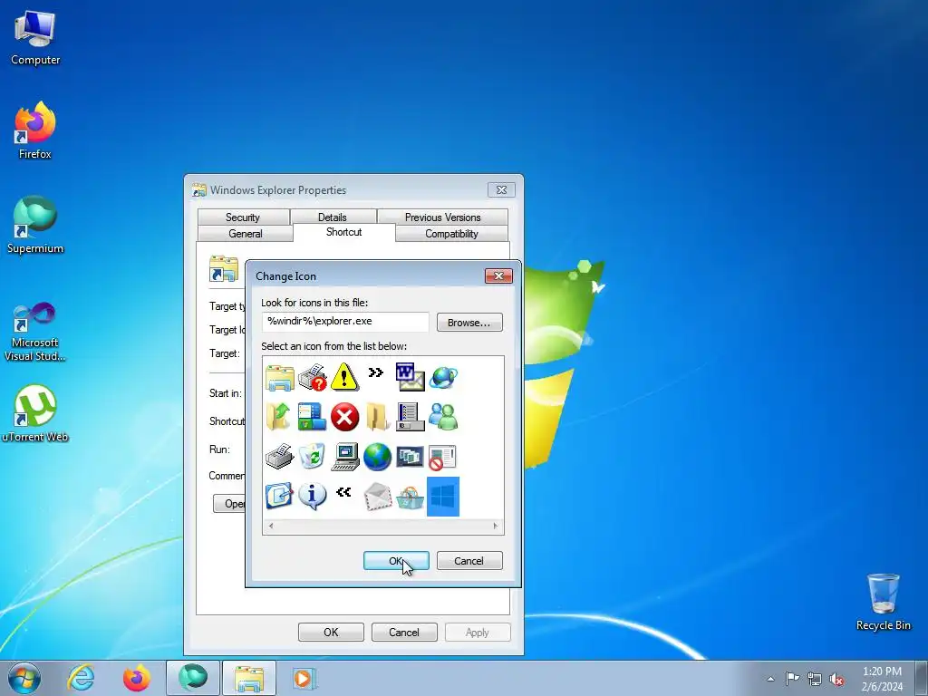Pick the plain printer icon
This screenshot has width=928, height=696.
pos(279,457)
